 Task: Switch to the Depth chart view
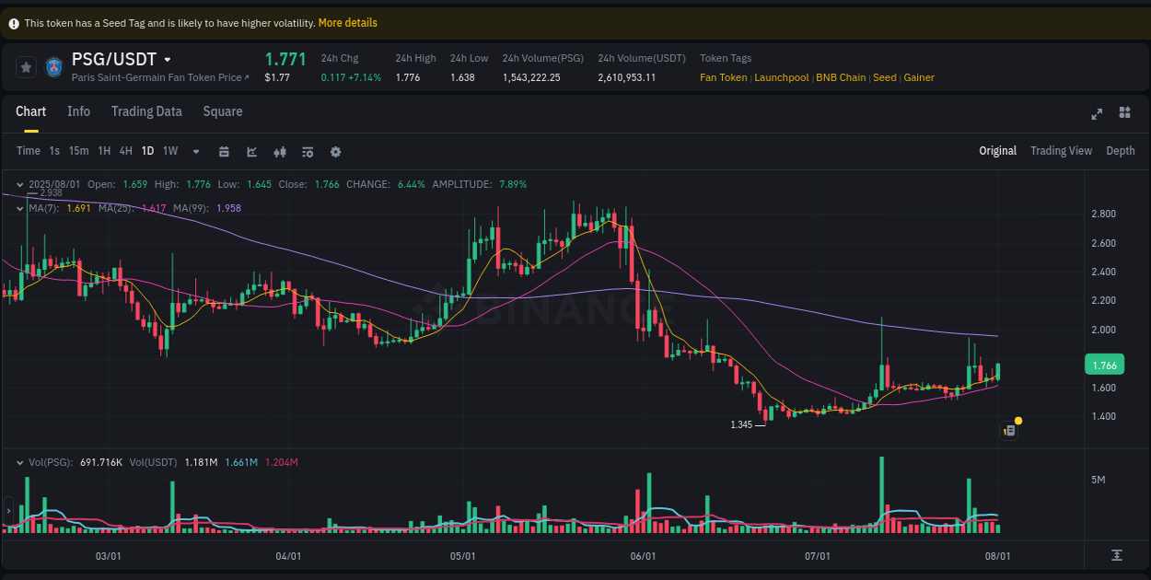(1121, 150)
